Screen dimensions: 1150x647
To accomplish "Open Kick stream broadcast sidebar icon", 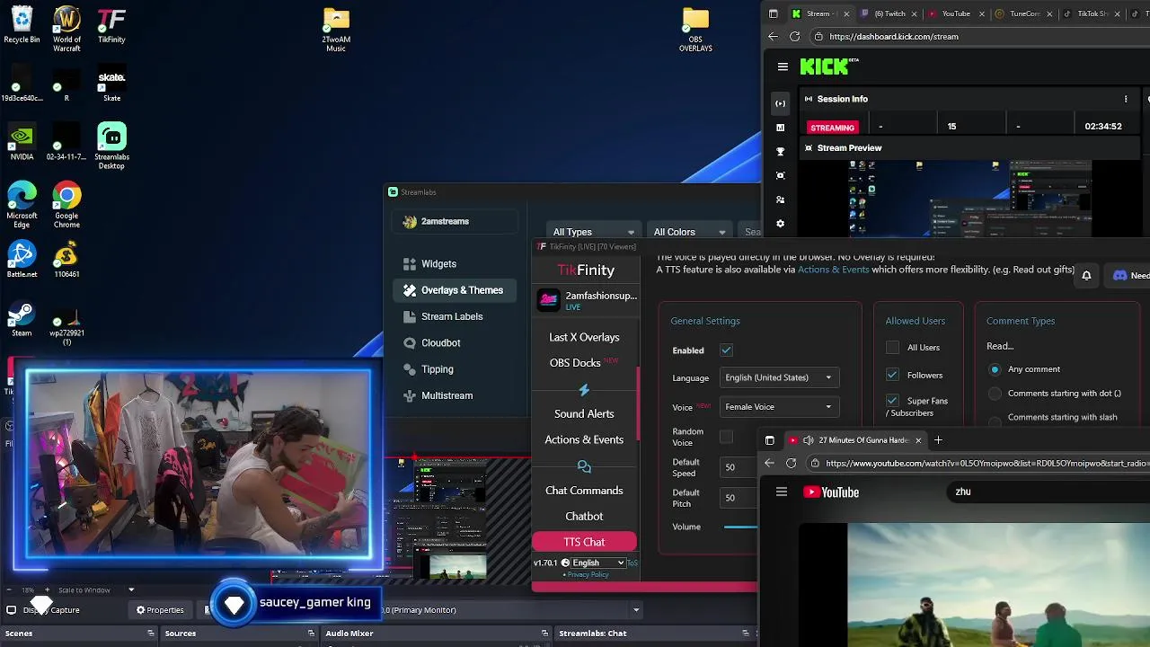I will coord(780,103).
